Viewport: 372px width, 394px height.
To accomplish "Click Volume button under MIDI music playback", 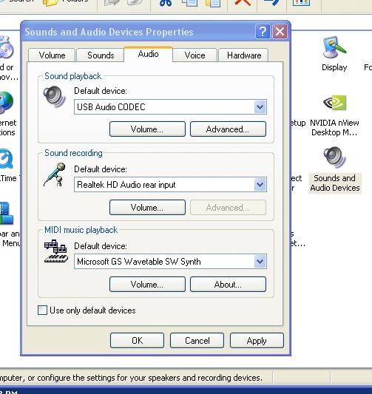I will 147,285.
